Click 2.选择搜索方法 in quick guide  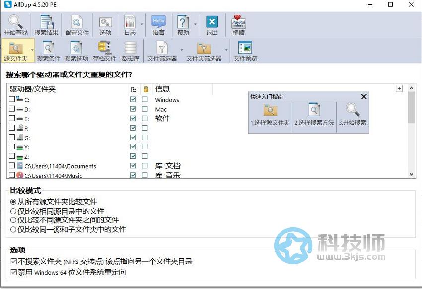coord(314,115)
